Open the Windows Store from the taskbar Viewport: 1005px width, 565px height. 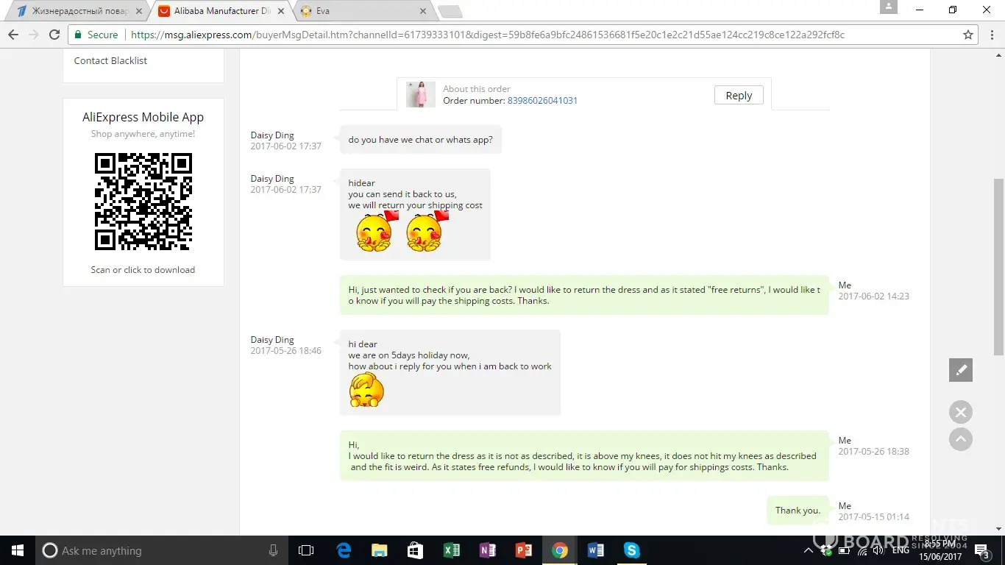click(x=416, y=550)
